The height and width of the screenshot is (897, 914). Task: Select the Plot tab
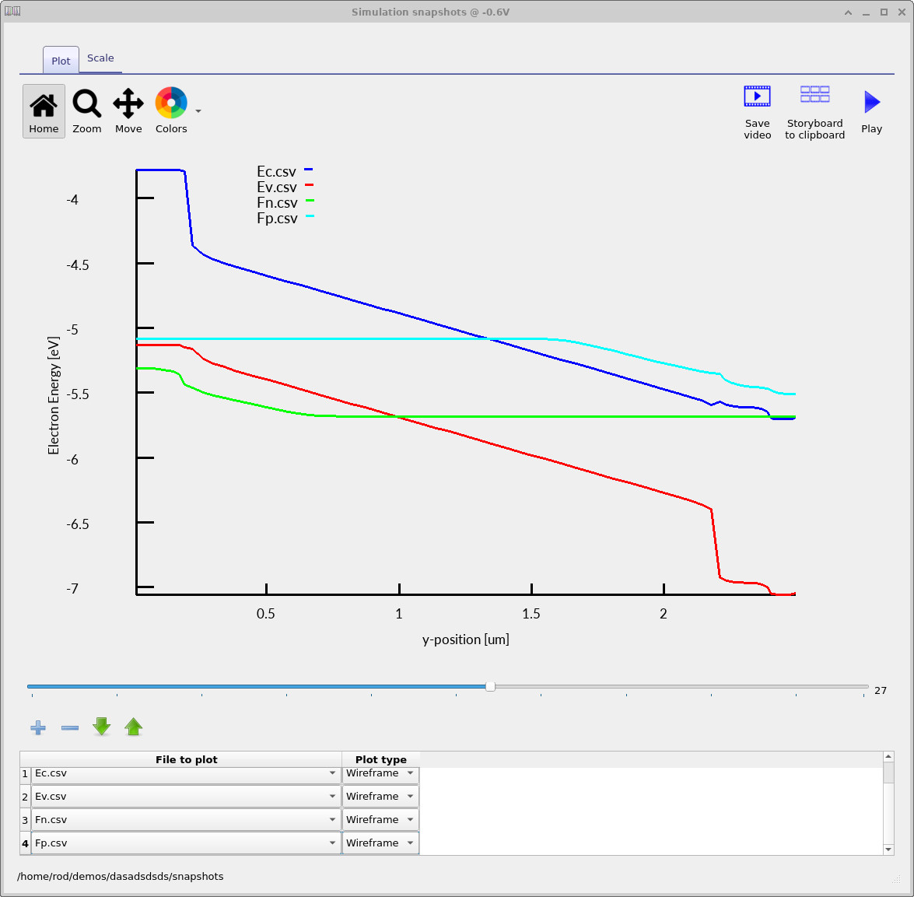pos(61,61)
